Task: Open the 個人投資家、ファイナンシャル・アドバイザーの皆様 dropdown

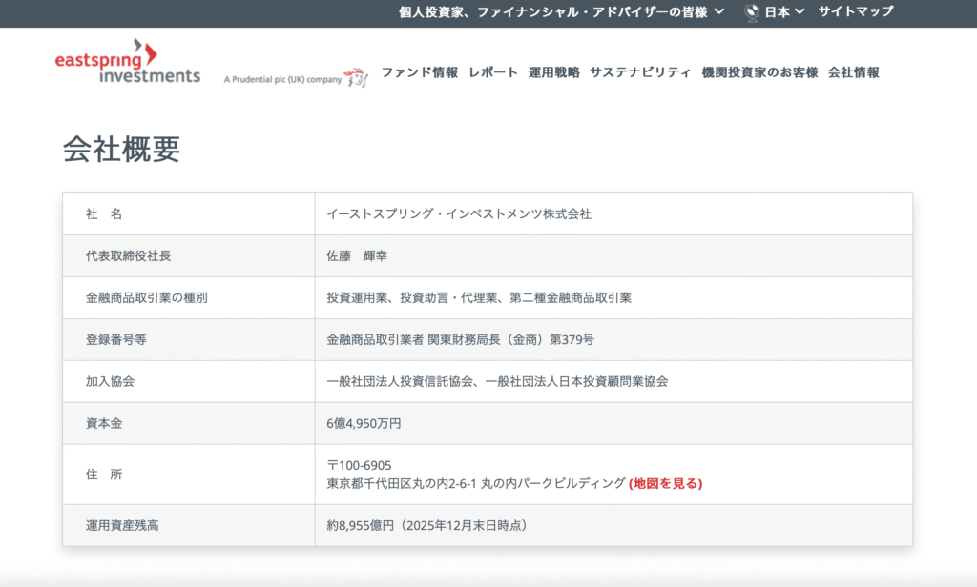Action: [561, 11]
